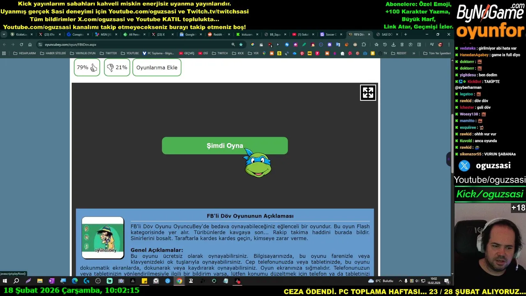The height and width of the screenshot is (296, 526).
Task: Reload the page with the refresh icon
Action: point(21,44)
